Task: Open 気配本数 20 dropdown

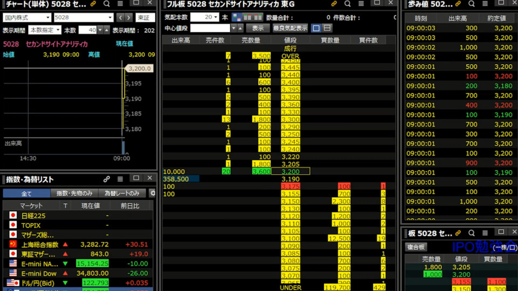Action: point(205,17)
